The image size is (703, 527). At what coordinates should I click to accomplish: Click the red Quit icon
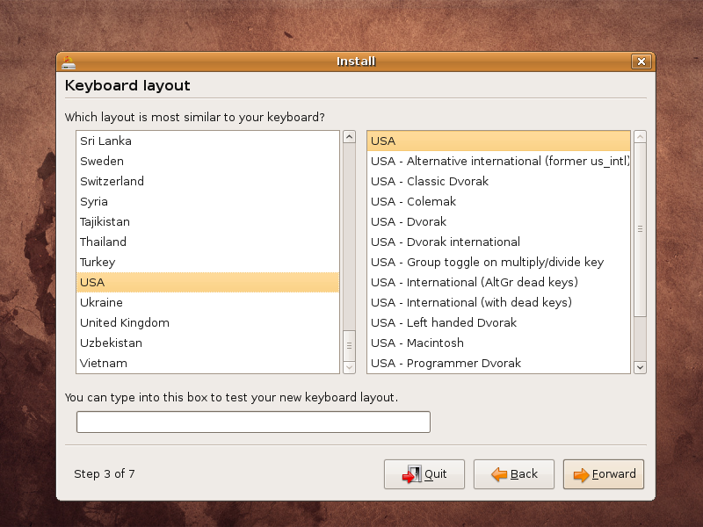[414, 473]
